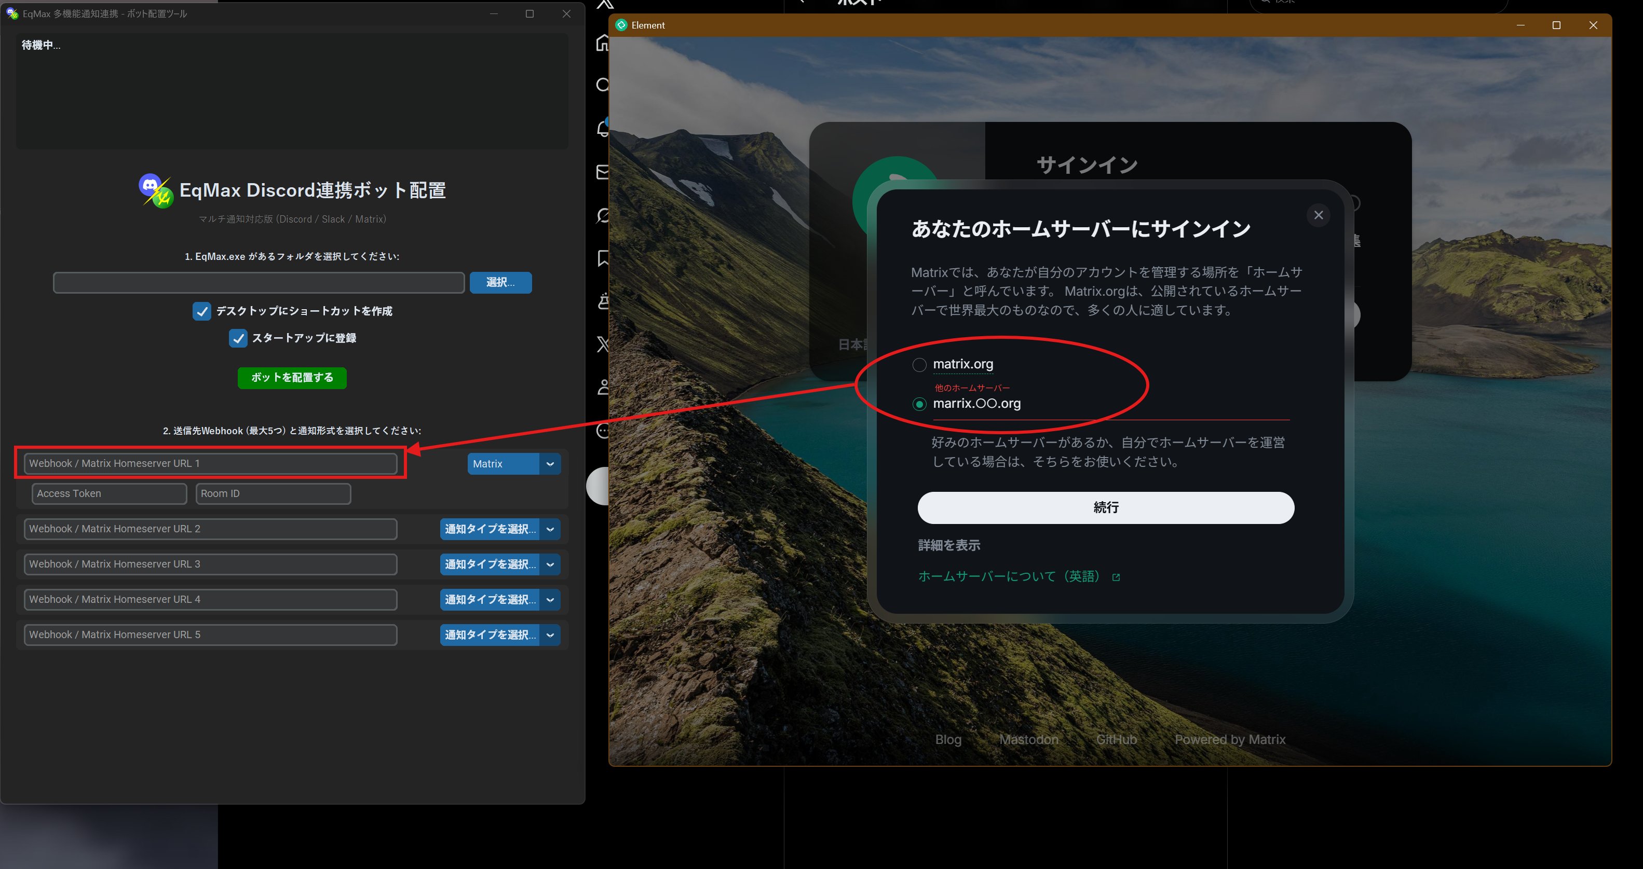Uncheck デスクトップにショートカットを作成
The height and width of the screenshot is (869, 1643).
202,311
